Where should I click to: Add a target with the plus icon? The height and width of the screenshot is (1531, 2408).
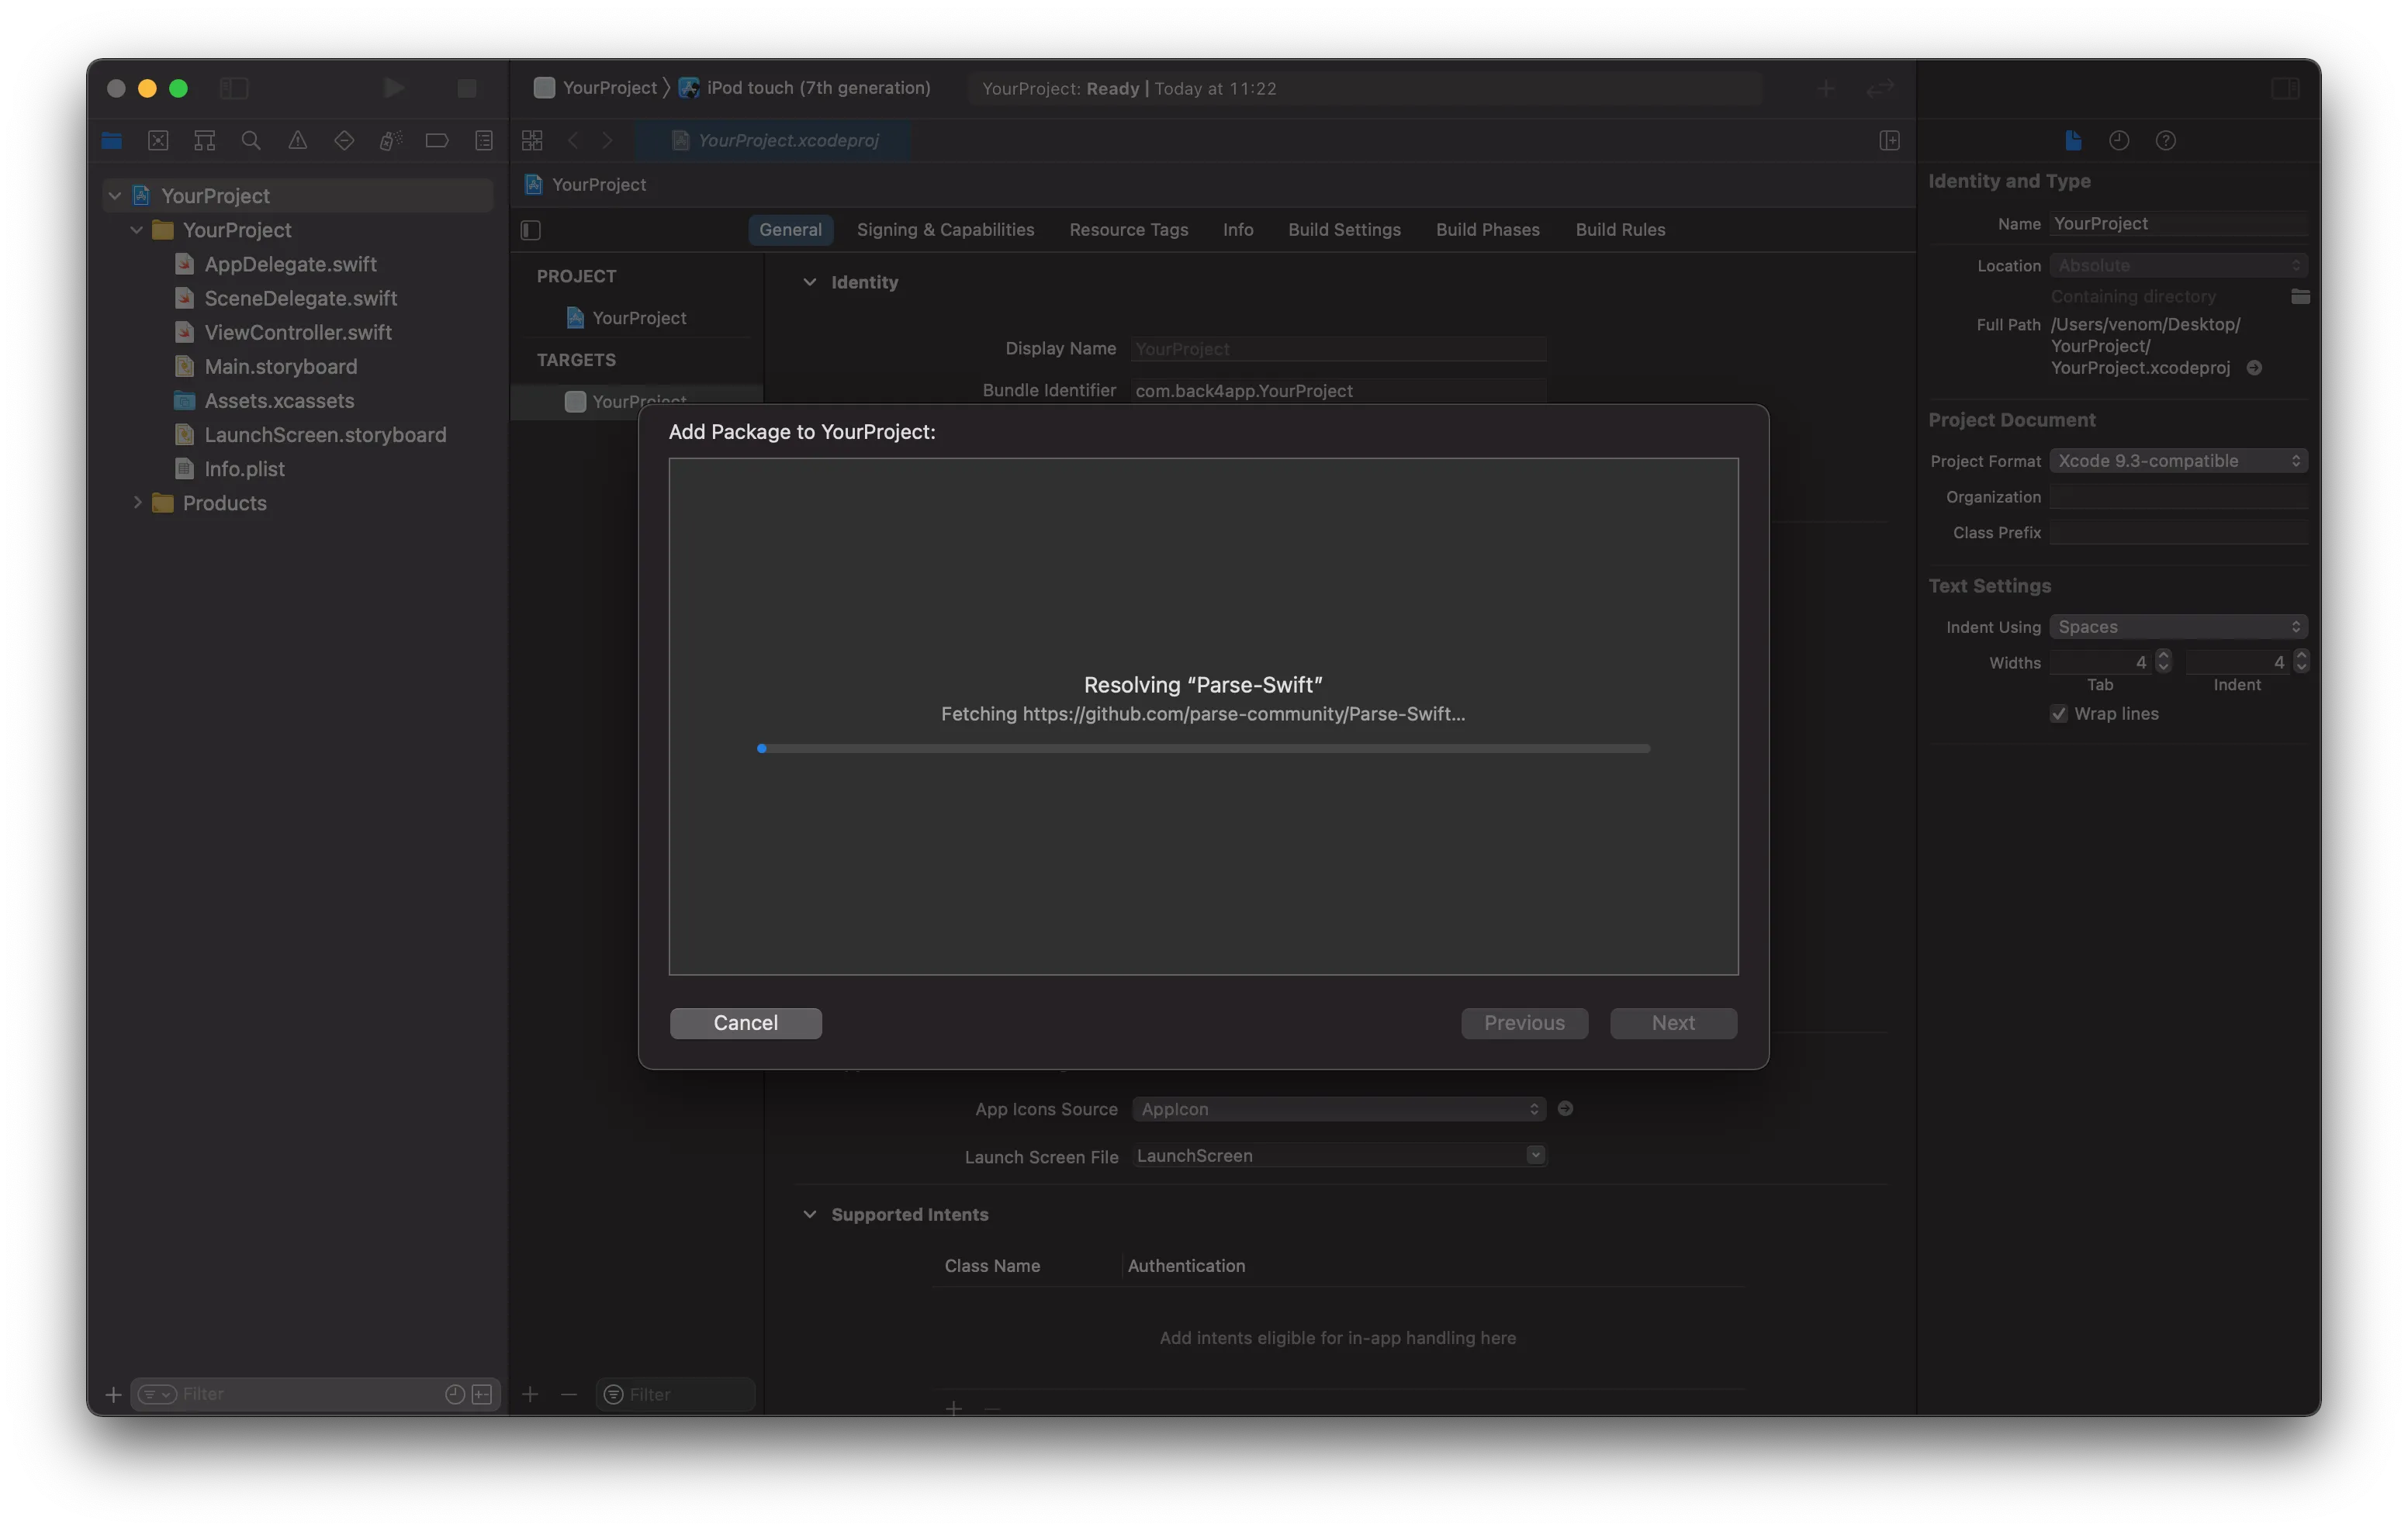(x=530, y=1394)
